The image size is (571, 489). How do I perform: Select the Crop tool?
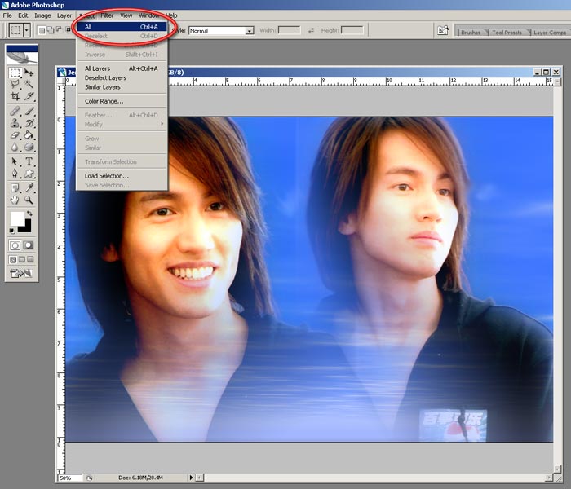coord(15,96)
